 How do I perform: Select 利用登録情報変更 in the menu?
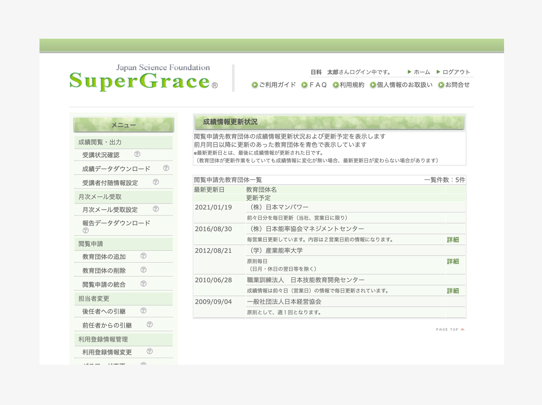click(x=107, y=352)
